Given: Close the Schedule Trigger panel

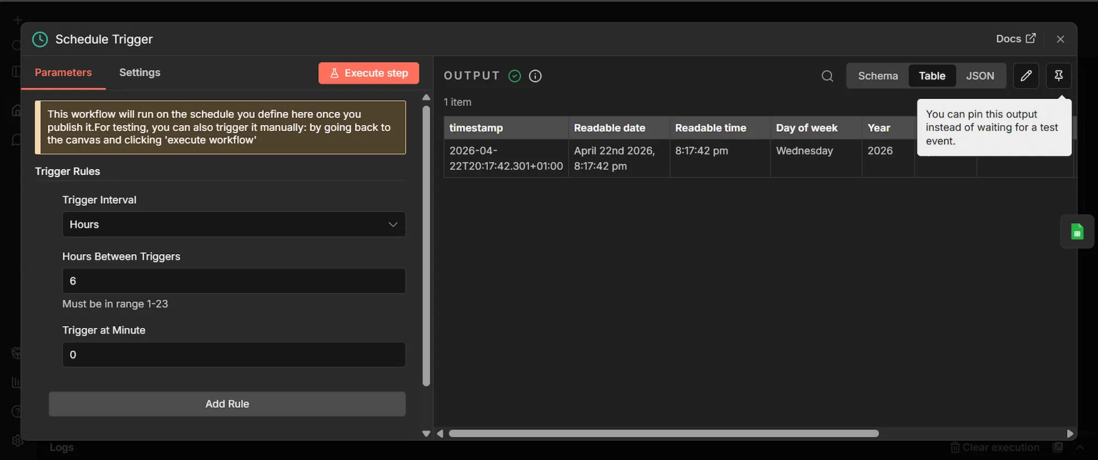Looking at the screenshot, I should pyautogui.click(x=1060, y=39).
